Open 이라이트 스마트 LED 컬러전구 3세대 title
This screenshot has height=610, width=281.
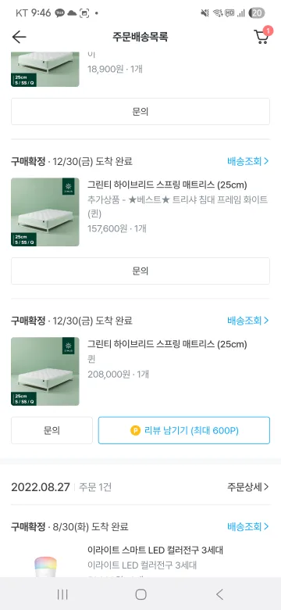point(155,551)
